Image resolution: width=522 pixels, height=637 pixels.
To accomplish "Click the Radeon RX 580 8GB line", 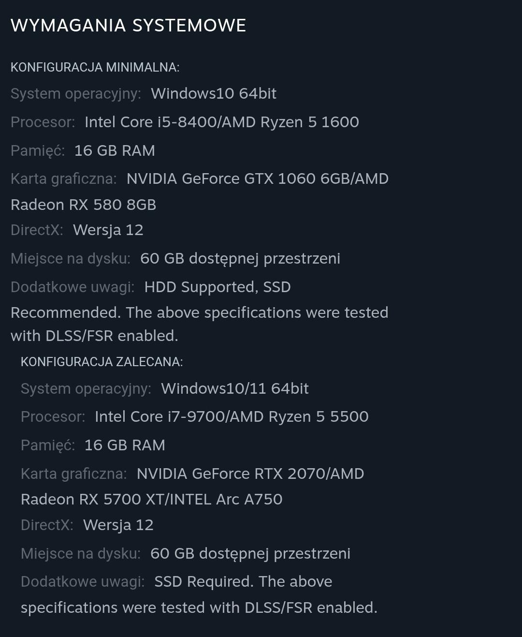I will click(83, 205).
